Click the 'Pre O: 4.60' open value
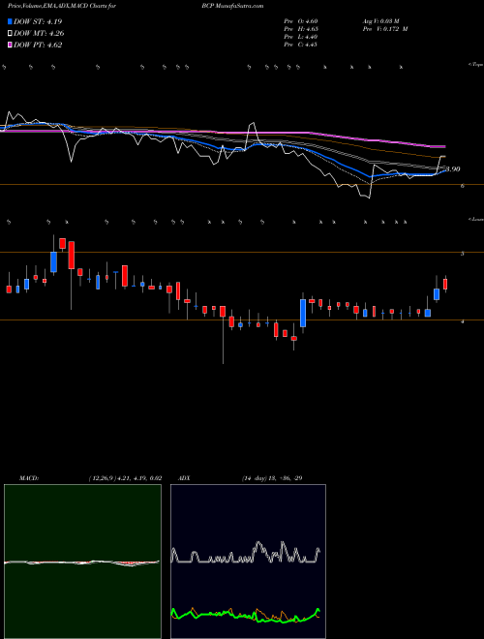 pos(301,21)
